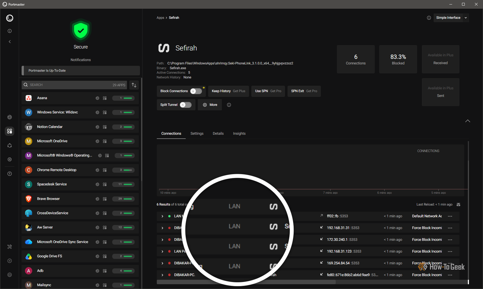This screenshot has height=289, width=483.
Task: Open the network activity icon in sidebar
Action: tap(10, 117)
